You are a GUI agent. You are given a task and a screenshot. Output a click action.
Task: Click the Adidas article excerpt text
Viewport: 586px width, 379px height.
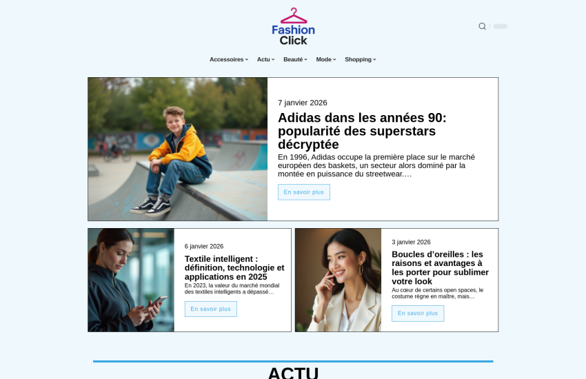pos(376,165)
